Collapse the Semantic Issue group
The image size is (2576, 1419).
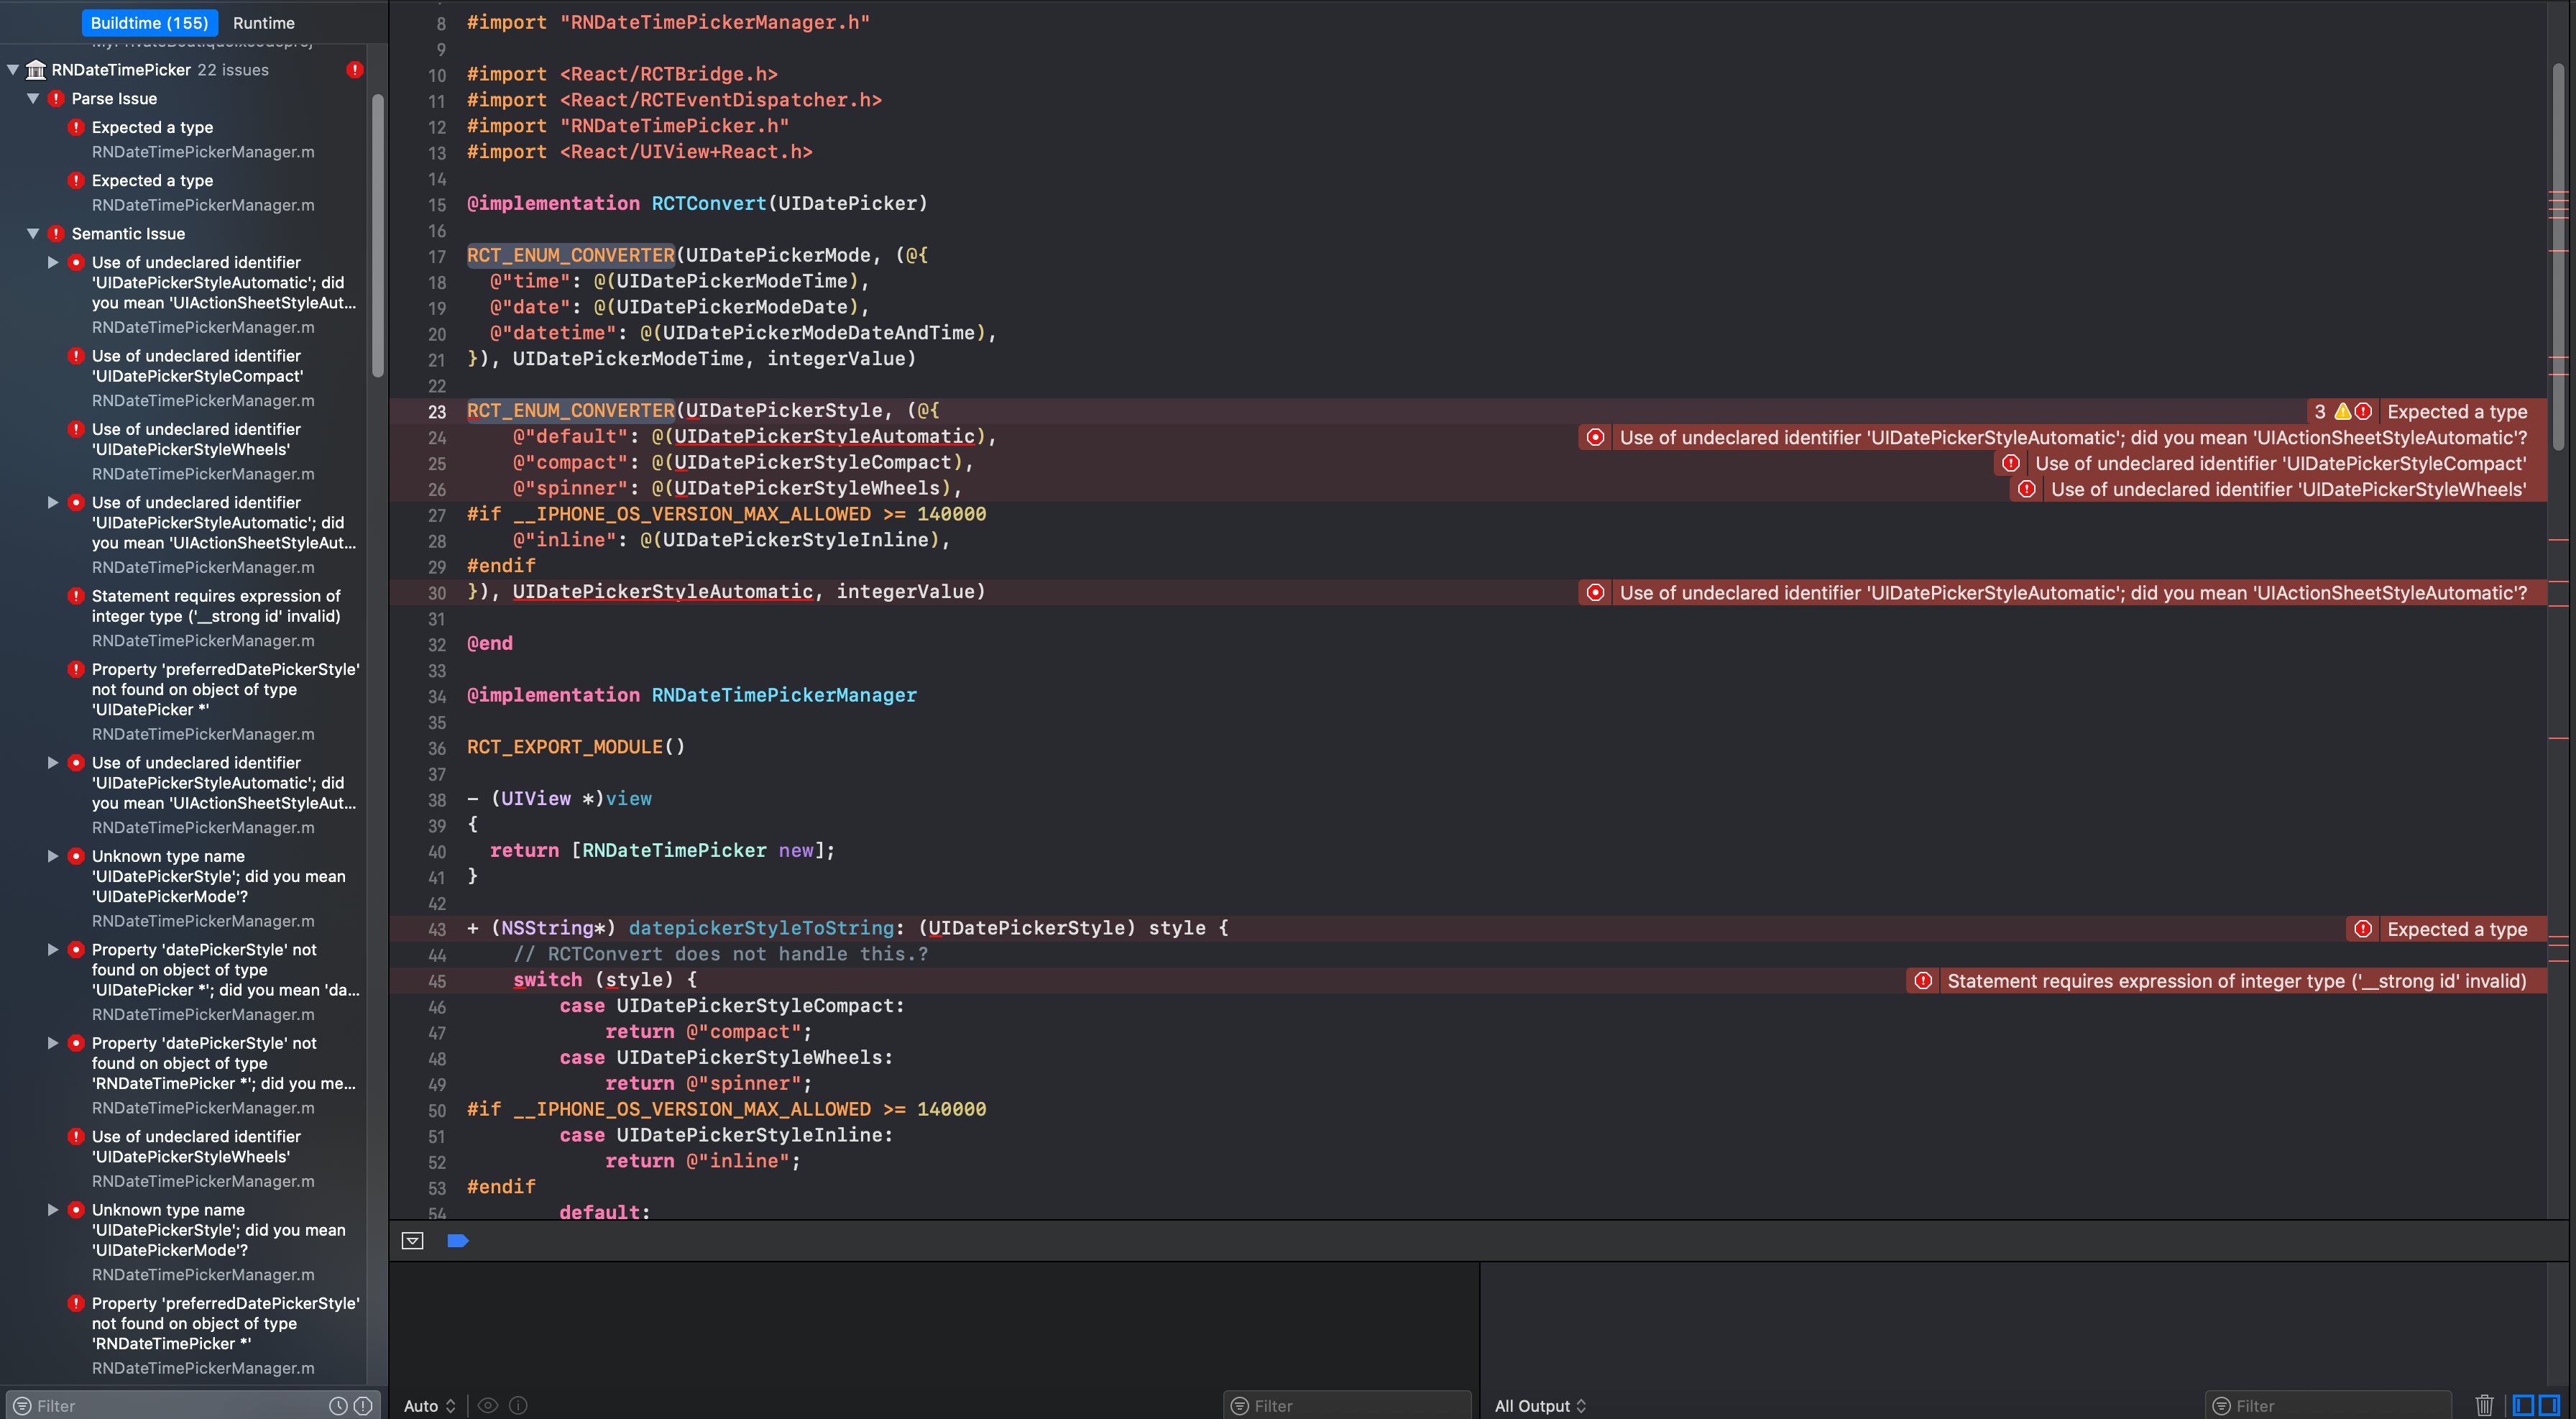(33, 234)
